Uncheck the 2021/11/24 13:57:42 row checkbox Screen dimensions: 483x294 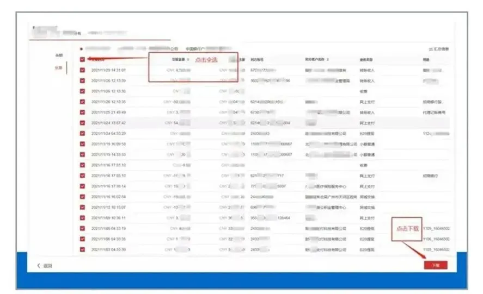(82, 123)
